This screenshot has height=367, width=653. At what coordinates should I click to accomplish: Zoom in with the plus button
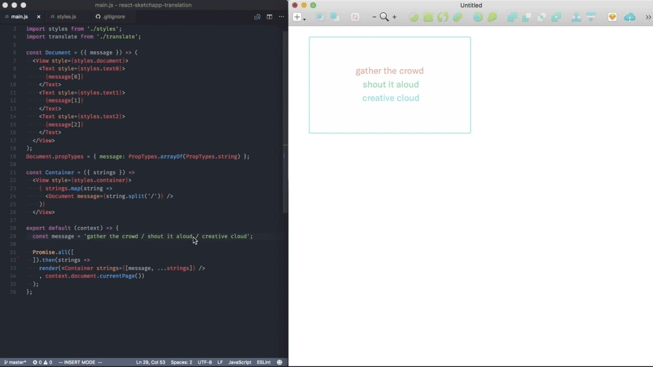(394, 17)
